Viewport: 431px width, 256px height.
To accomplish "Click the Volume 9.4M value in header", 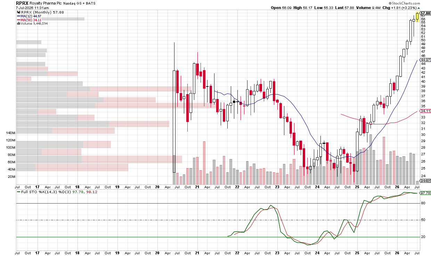I will [368, 8].
